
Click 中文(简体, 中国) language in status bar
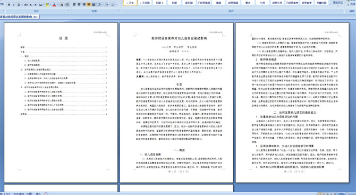(23, 193)
